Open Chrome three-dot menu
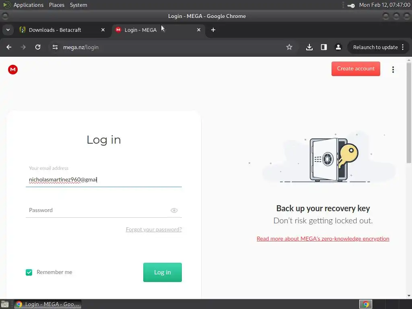412x309 pixels. tap(403, 47)
